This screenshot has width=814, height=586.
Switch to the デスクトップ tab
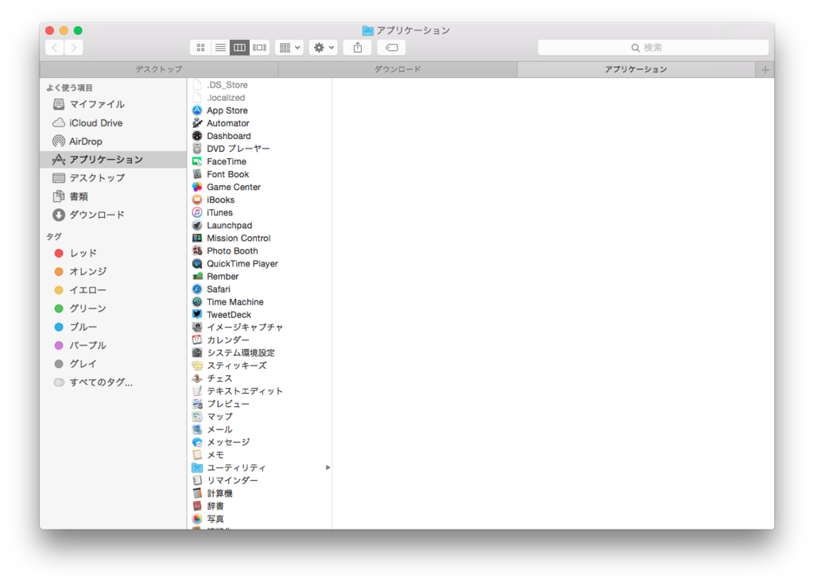[x=159, y=69]
